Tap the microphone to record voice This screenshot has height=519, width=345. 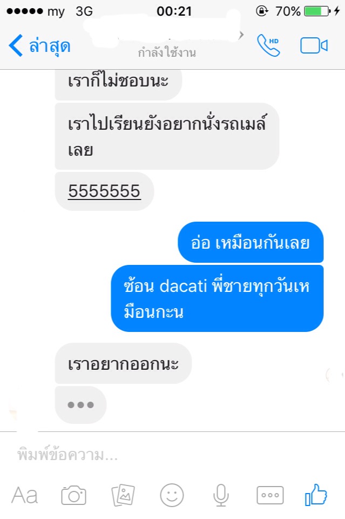(221, 496)
